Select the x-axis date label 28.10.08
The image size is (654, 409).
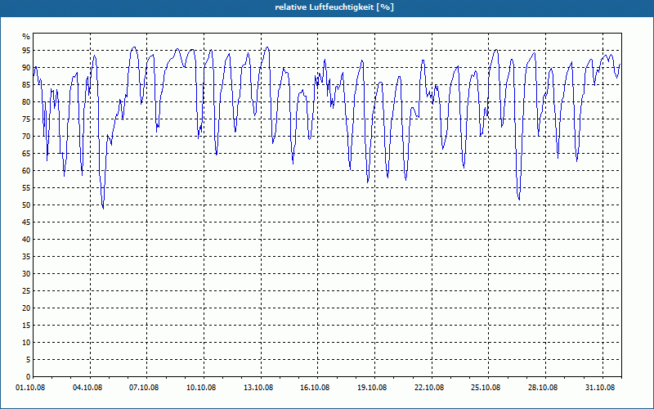click(x=543, y=387)
